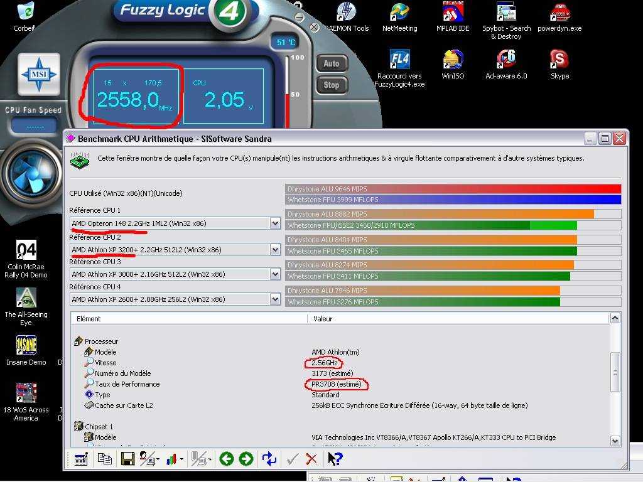Expand the Référence CPU 1 dropdown

tap(275, 223)
